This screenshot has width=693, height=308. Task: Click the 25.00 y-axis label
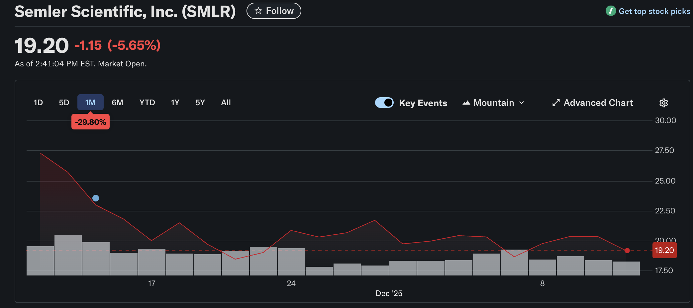[665, 181]
